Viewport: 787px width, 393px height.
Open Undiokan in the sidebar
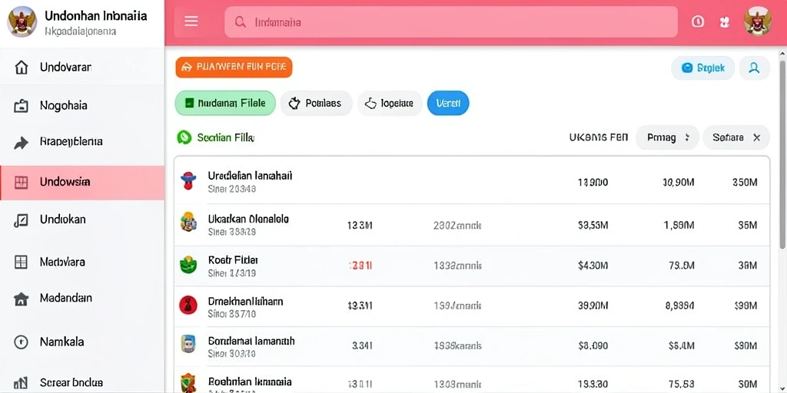[81, 220]
